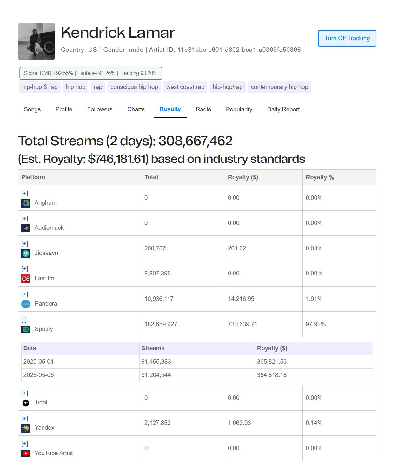The height and width of the screenshot is (476, 411).
Task: Click the Jiosaavn total 200,787
Action: (x=155, y=248)
